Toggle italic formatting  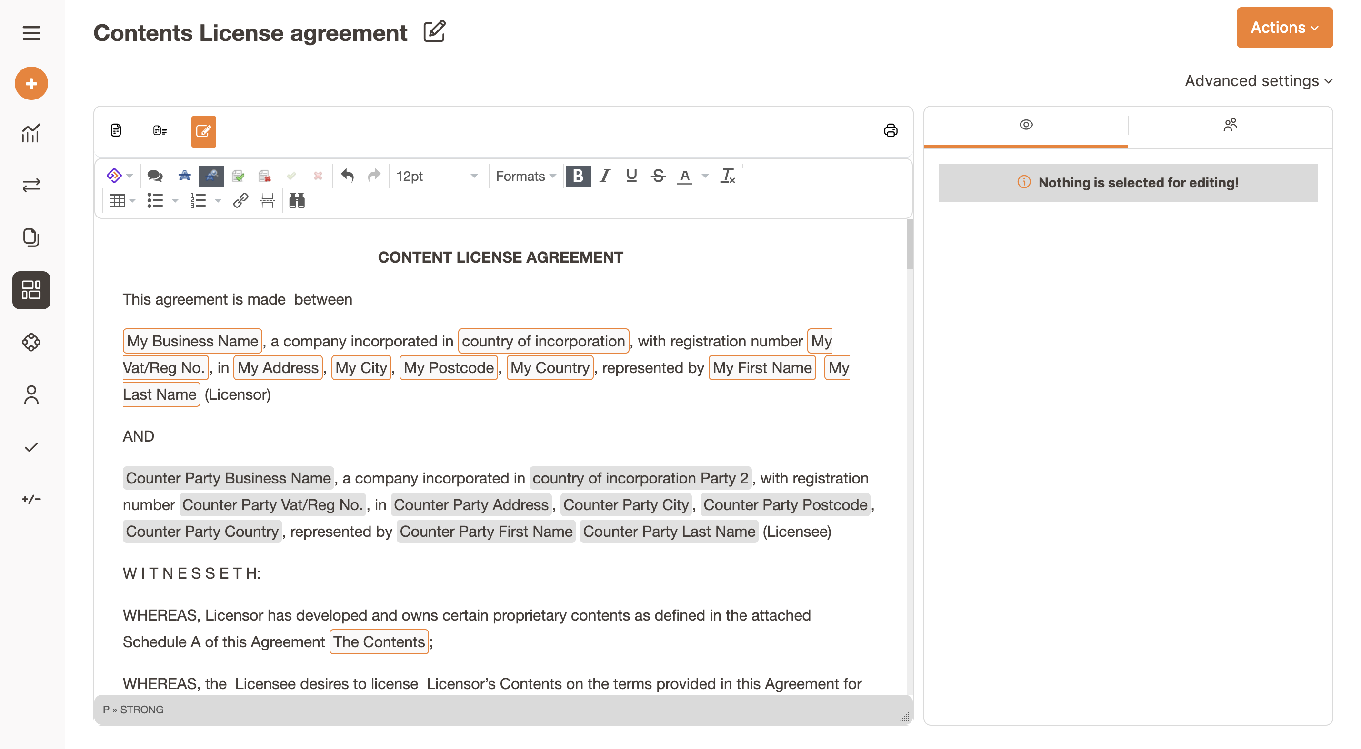click(x=605, y=176)
